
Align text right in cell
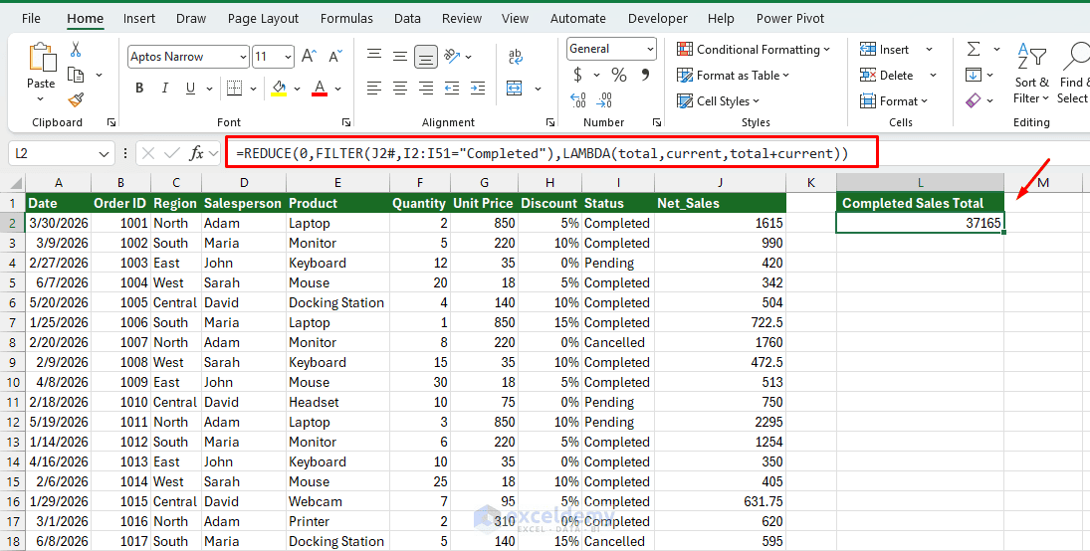point(425,89)
